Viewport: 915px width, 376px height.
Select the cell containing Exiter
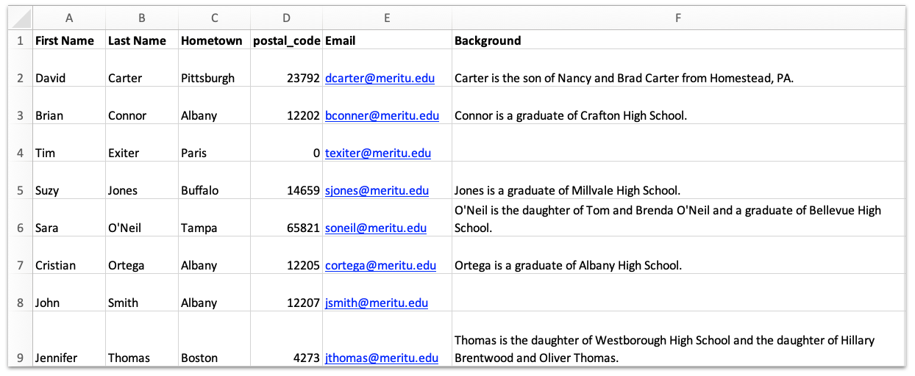tap(142, 143)
